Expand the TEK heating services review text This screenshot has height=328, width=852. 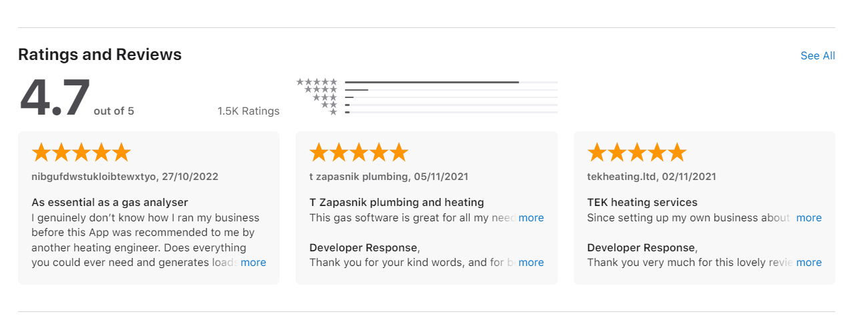(809, 218)
